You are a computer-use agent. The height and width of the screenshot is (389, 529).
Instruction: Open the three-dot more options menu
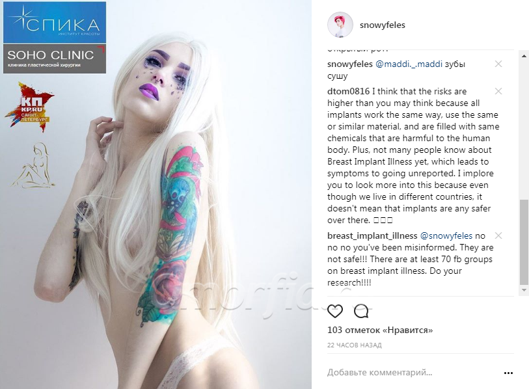click(x=508, y=373)
